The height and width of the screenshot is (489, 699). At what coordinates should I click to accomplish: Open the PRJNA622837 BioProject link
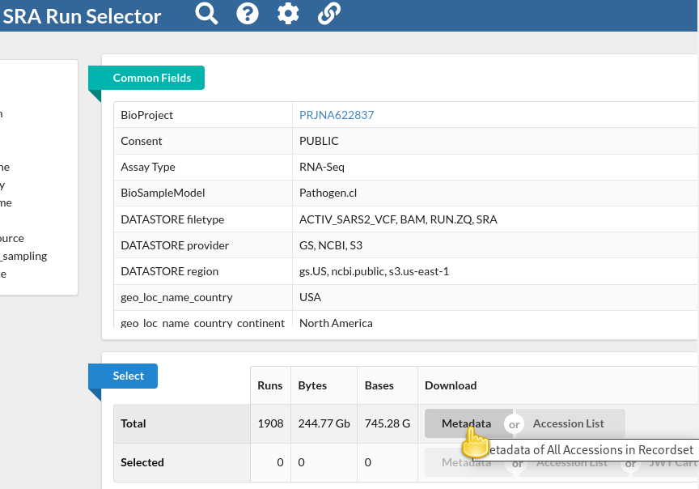337,115
